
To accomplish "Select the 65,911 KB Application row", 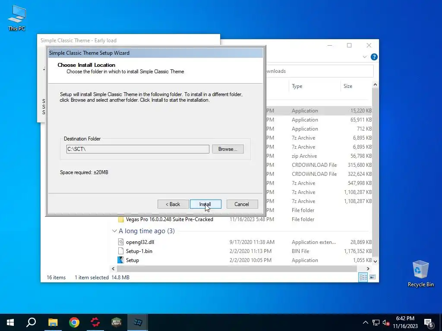I will [x=319, y=120].
